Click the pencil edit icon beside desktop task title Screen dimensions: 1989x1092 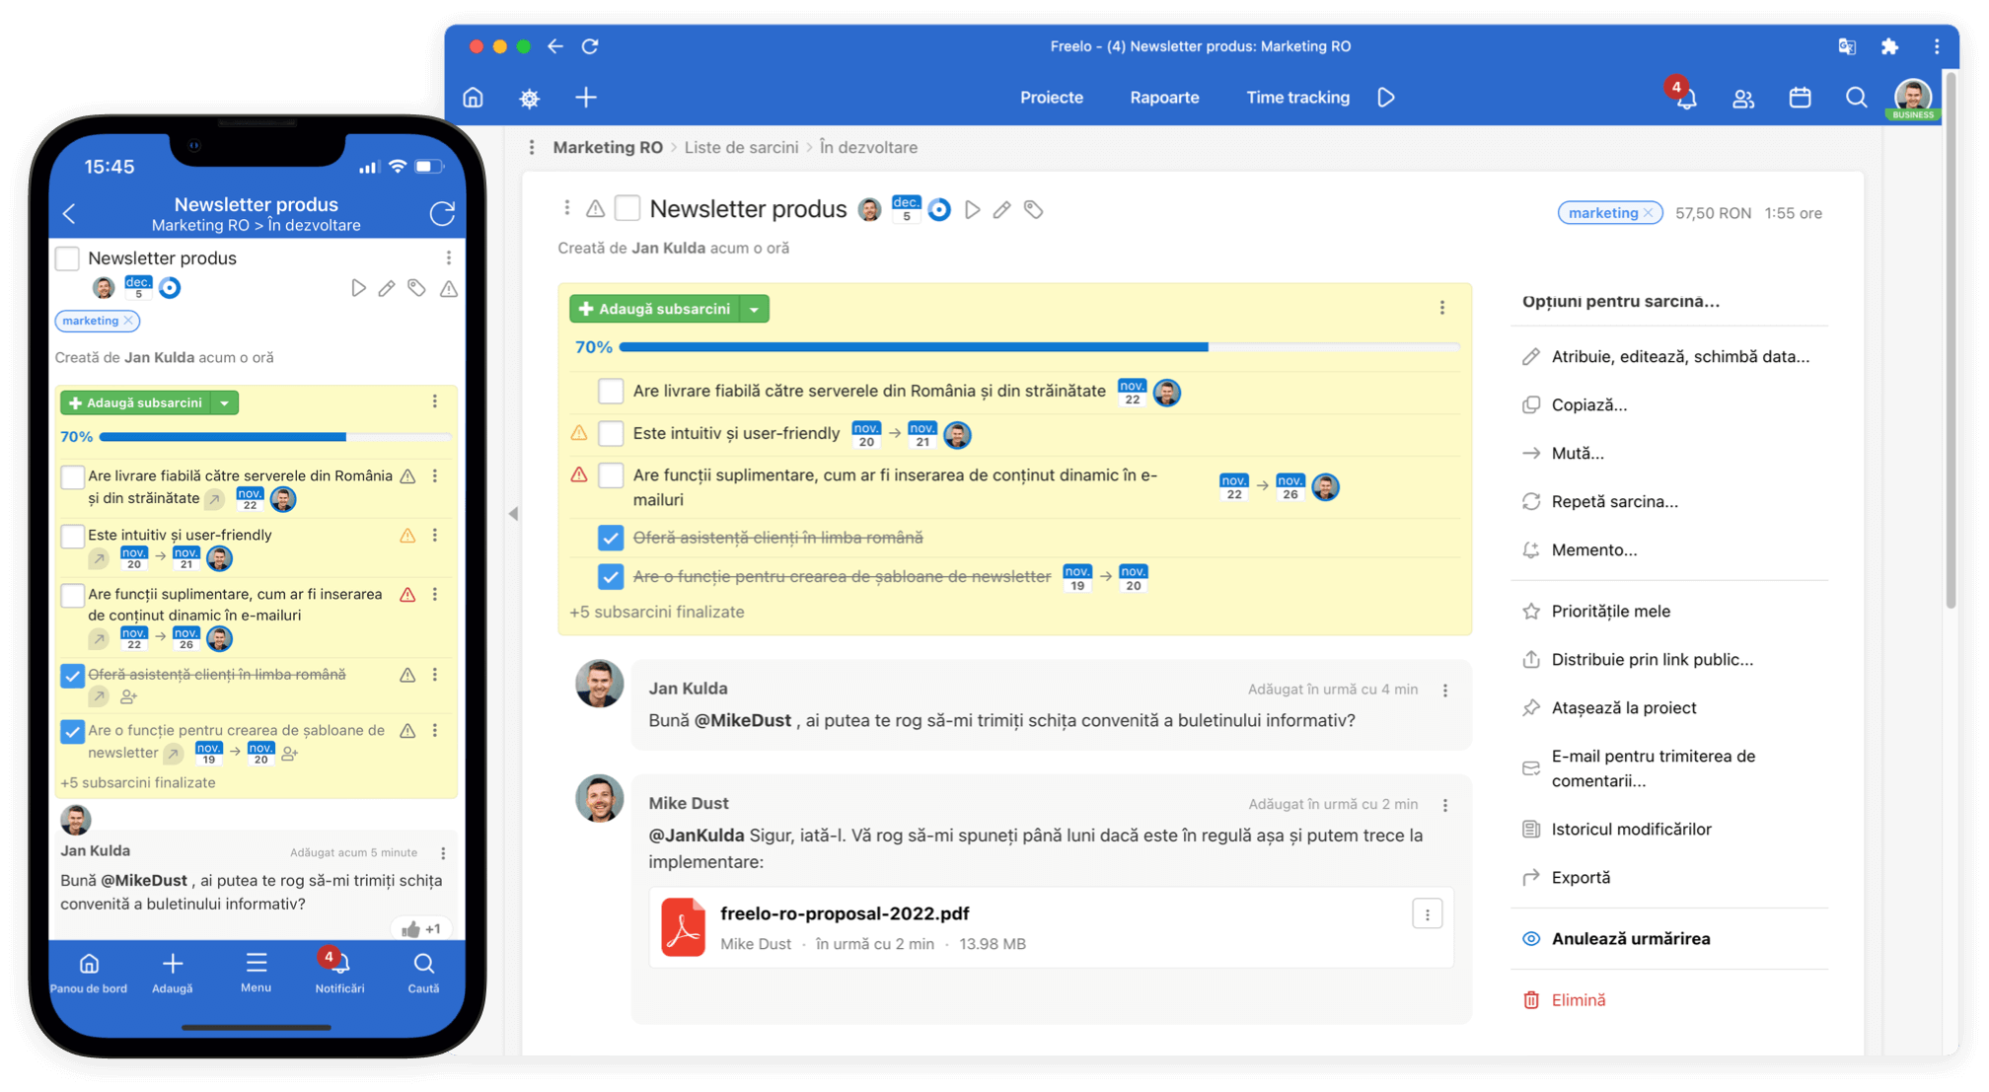click(1002, 210)
